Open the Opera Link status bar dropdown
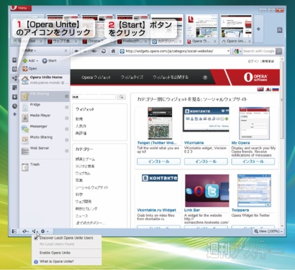 25,231
